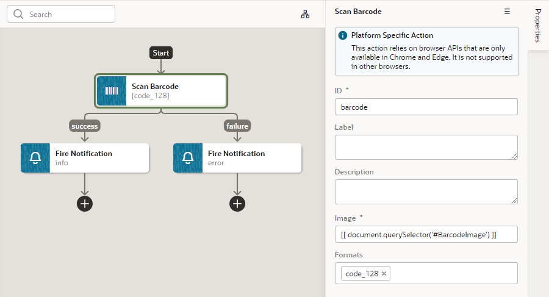Open the Formats selection box

451,274
